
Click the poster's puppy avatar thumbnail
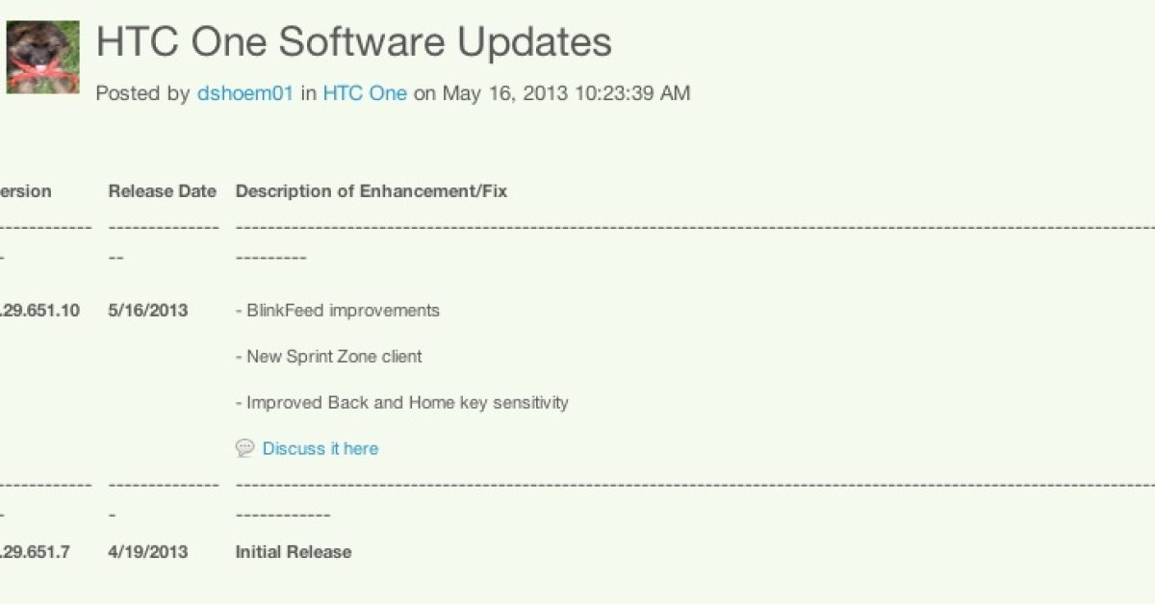[x=42, y=57]
